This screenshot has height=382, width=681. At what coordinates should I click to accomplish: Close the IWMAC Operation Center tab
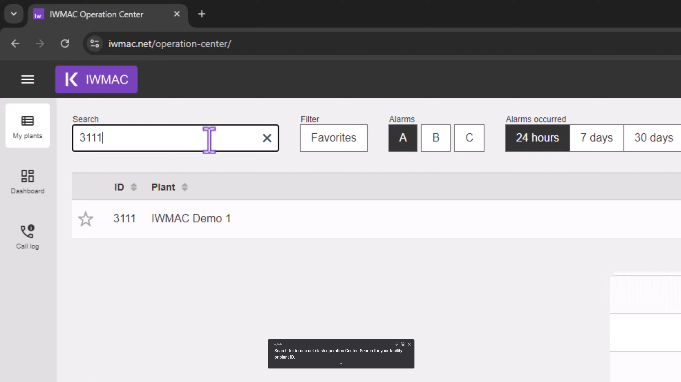(177, 14)
